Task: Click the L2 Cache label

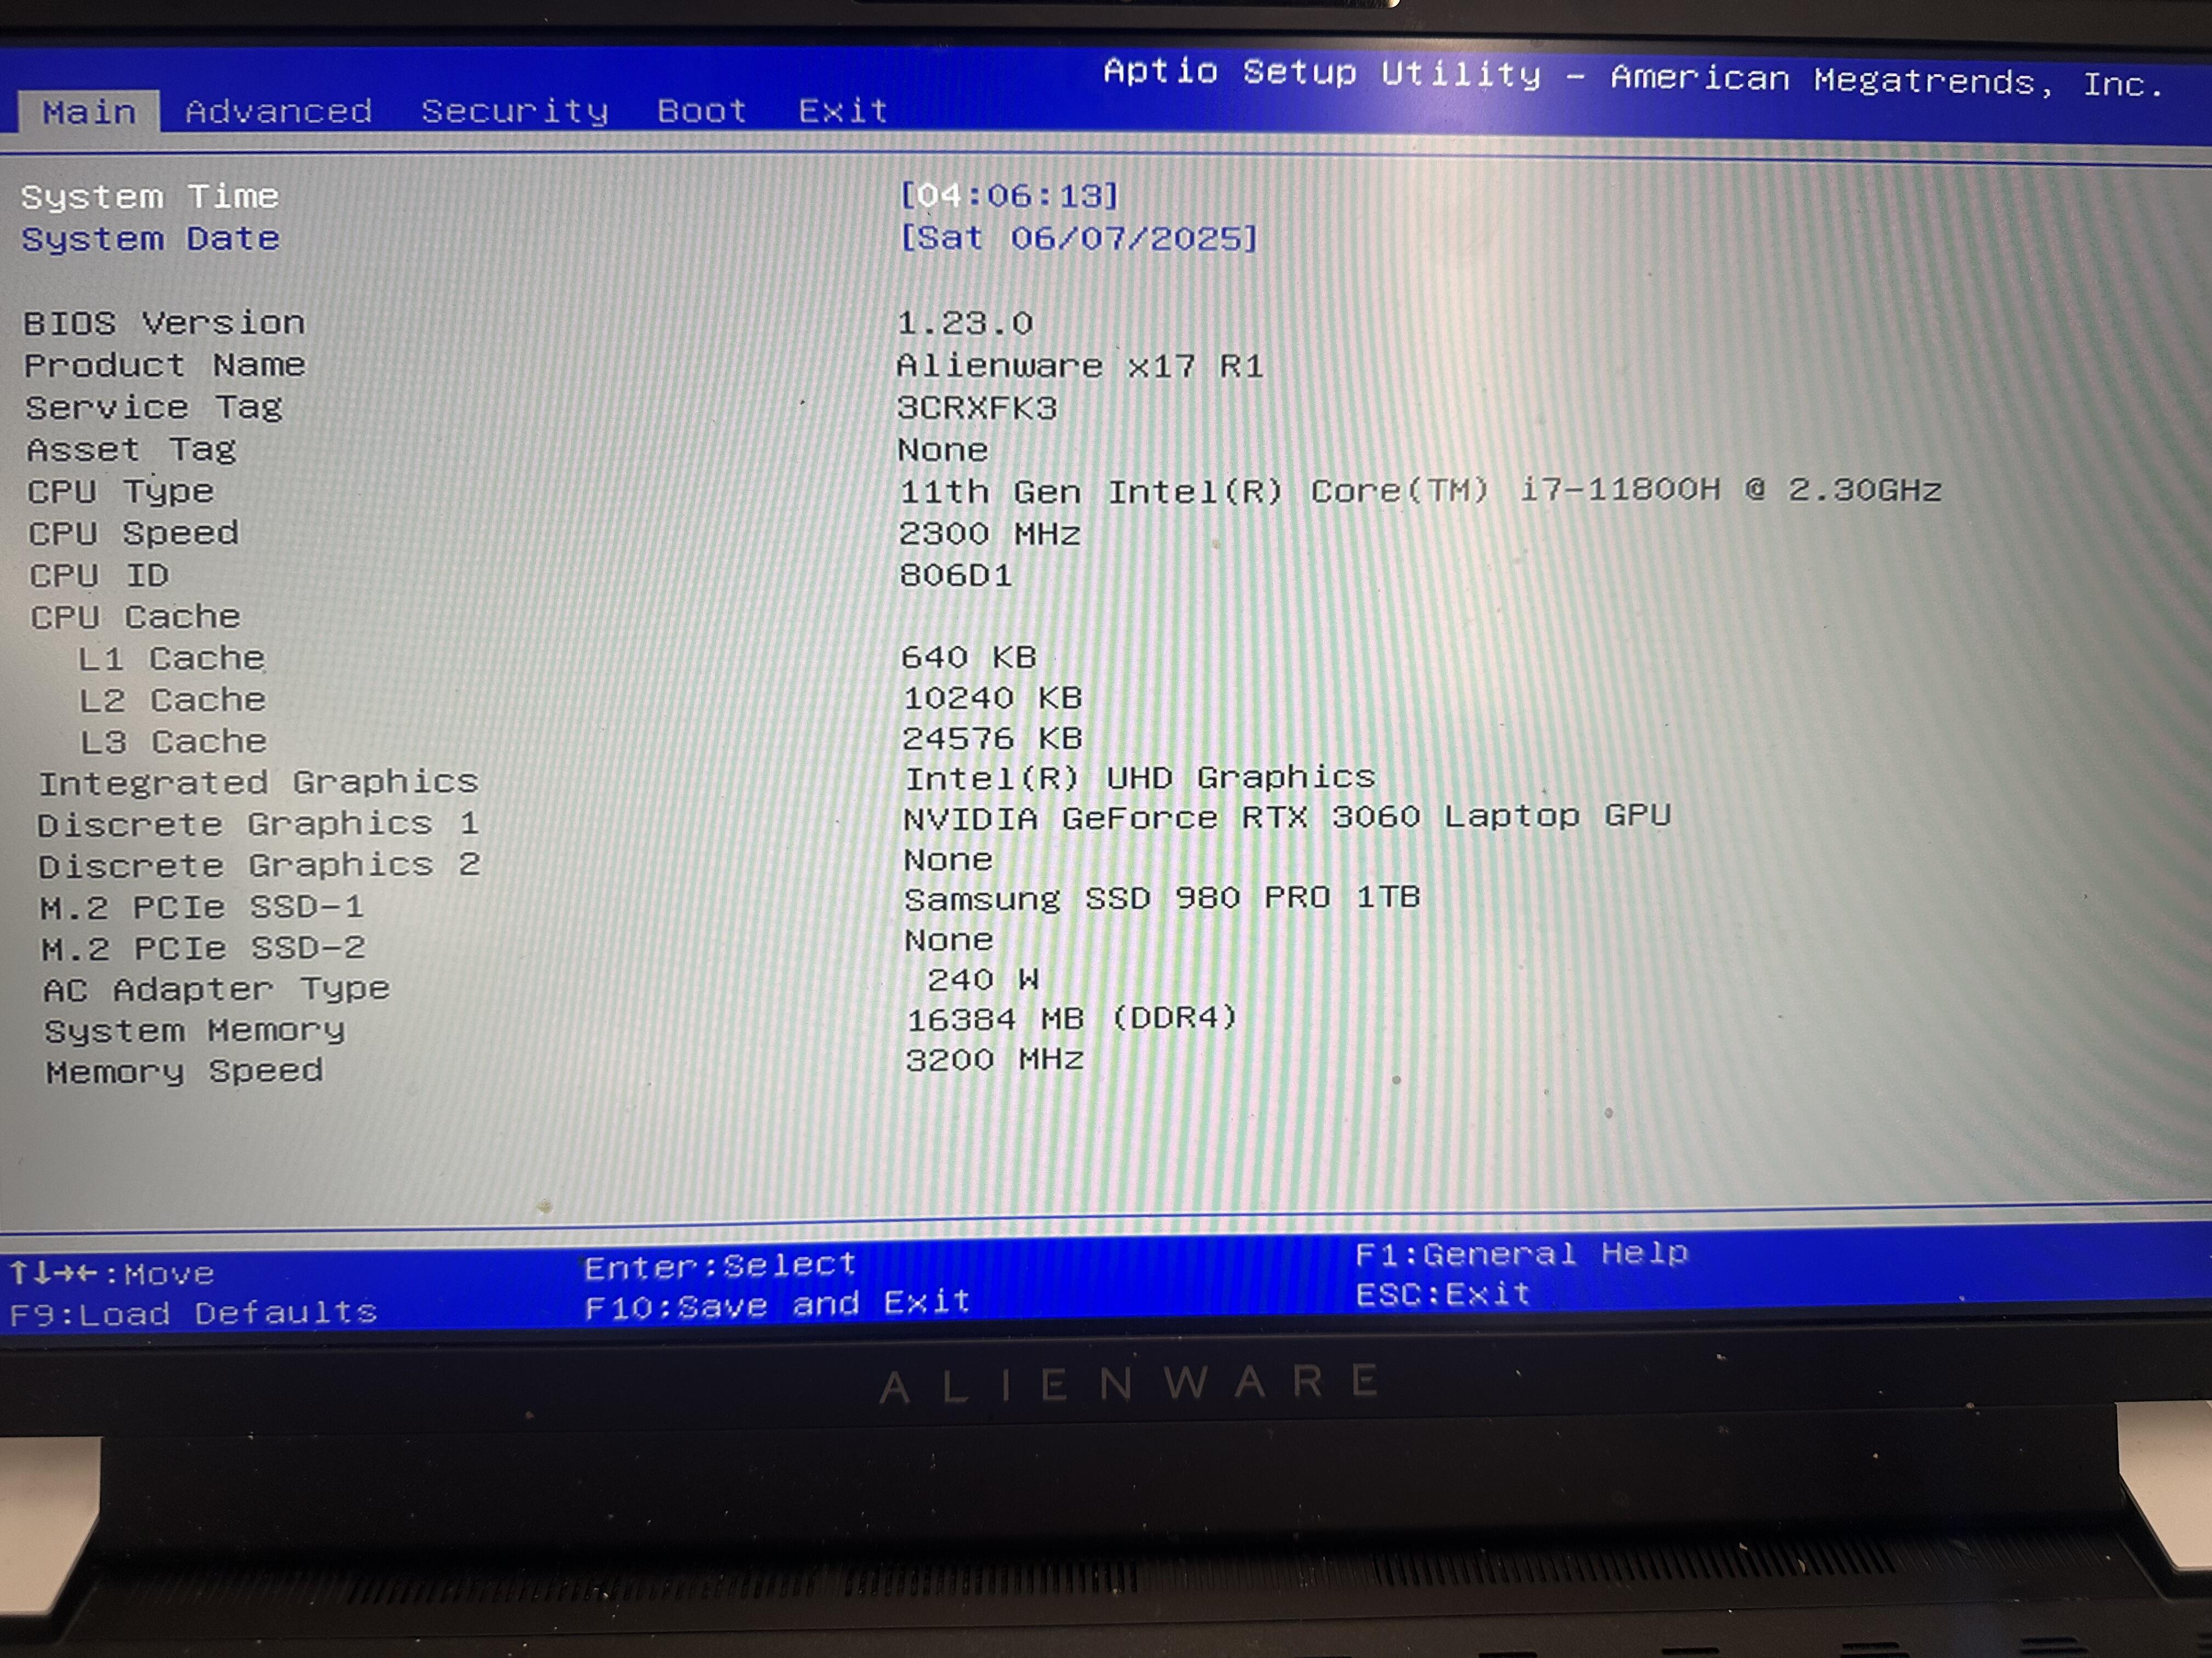Action: [x=173, y=701]
